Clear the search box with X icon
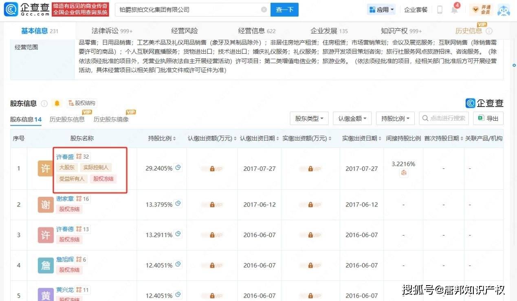 pyautogui.click(x=264, y=10)
